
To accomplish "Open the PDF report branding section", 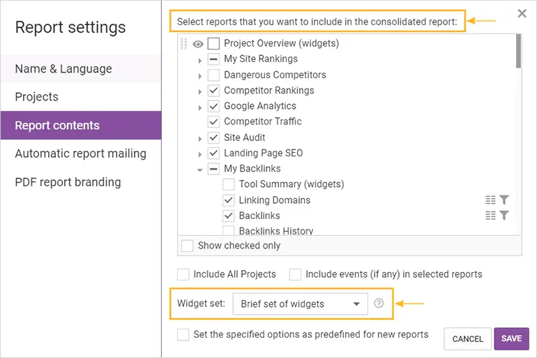I will point(68,182).
